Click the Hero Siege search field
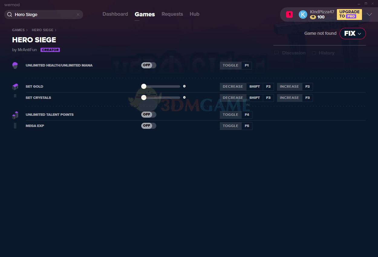 click(x=44, y=15)
